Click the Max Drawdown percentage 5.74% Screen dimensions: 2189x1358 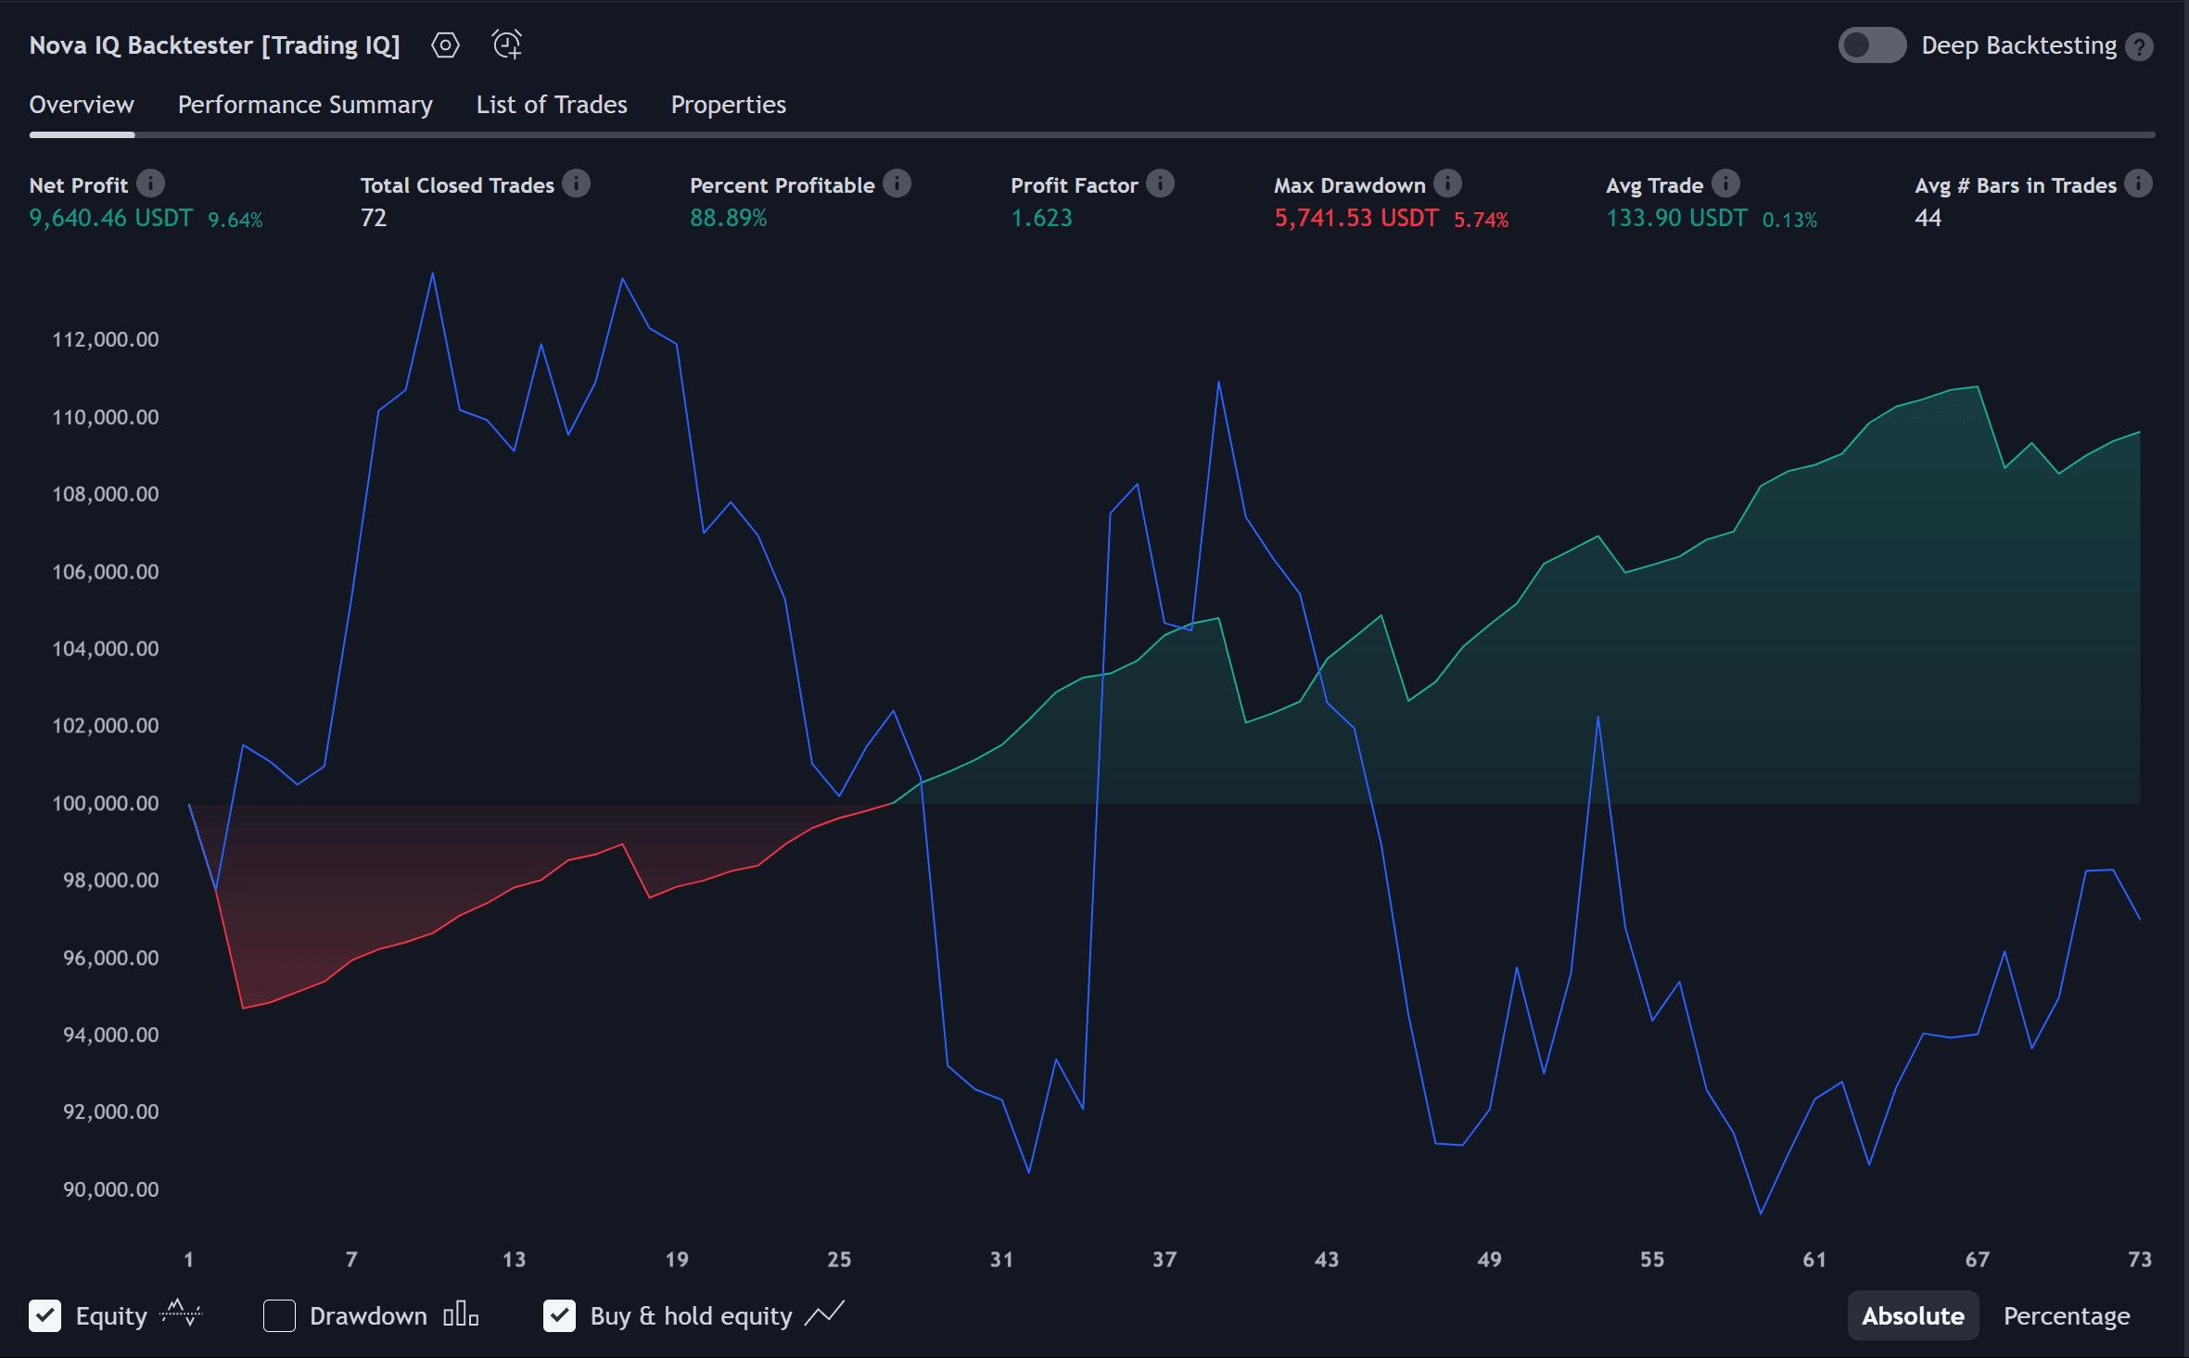click(1481, 220)
